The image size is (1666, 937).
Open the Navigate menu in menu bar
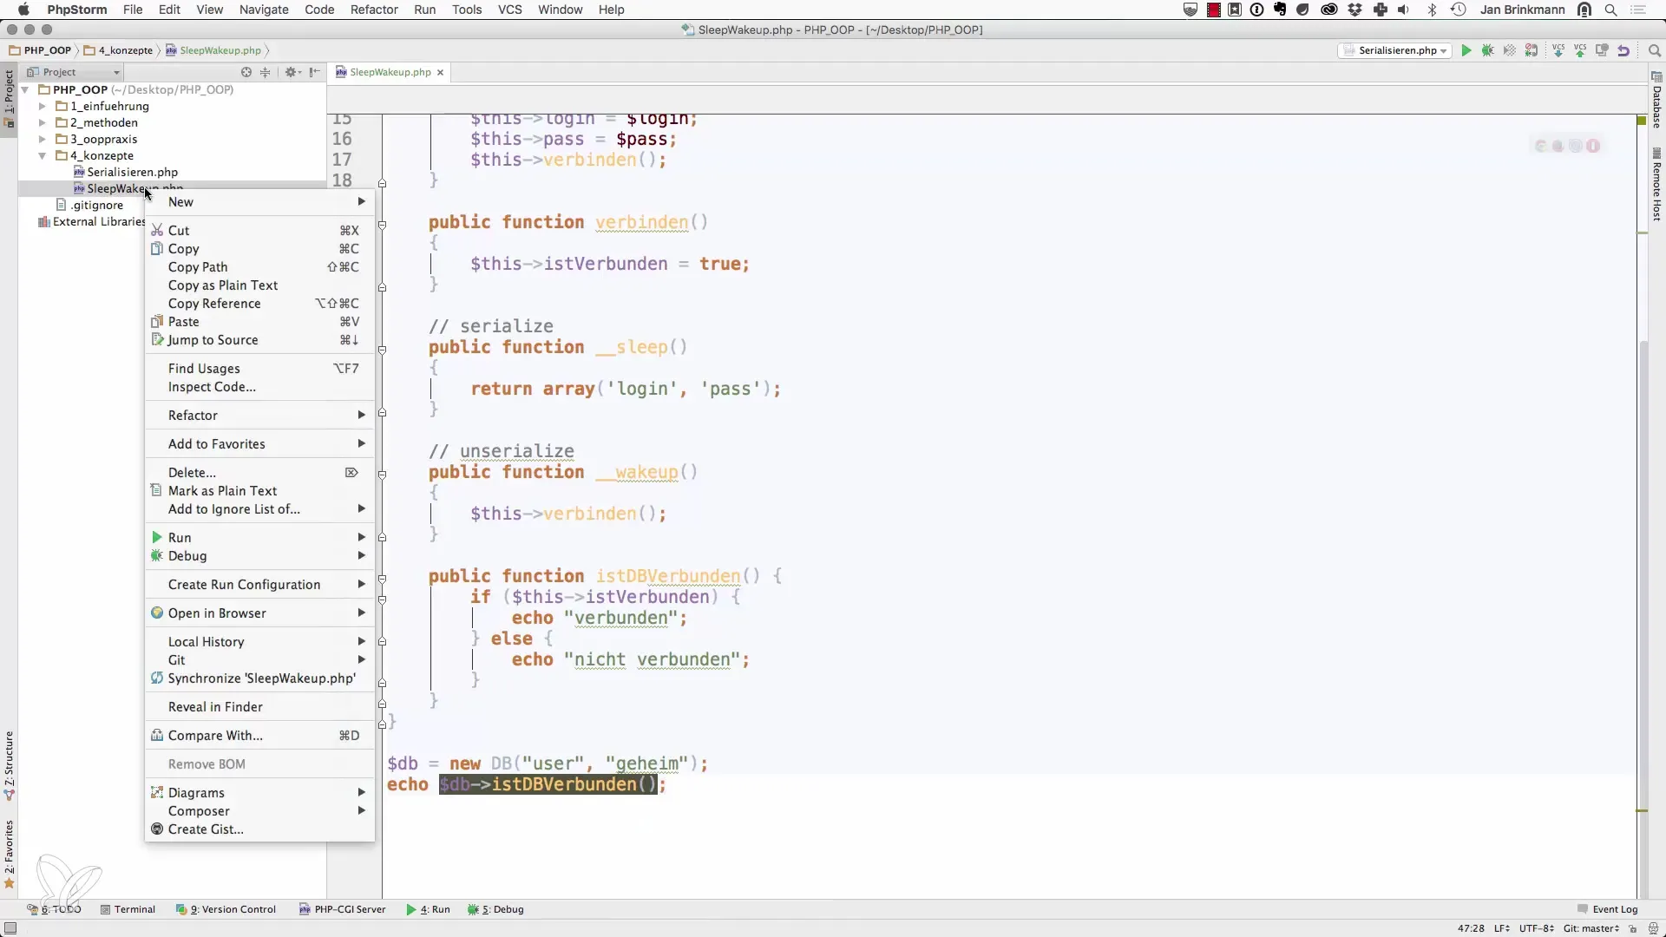(x=264, y=10)
